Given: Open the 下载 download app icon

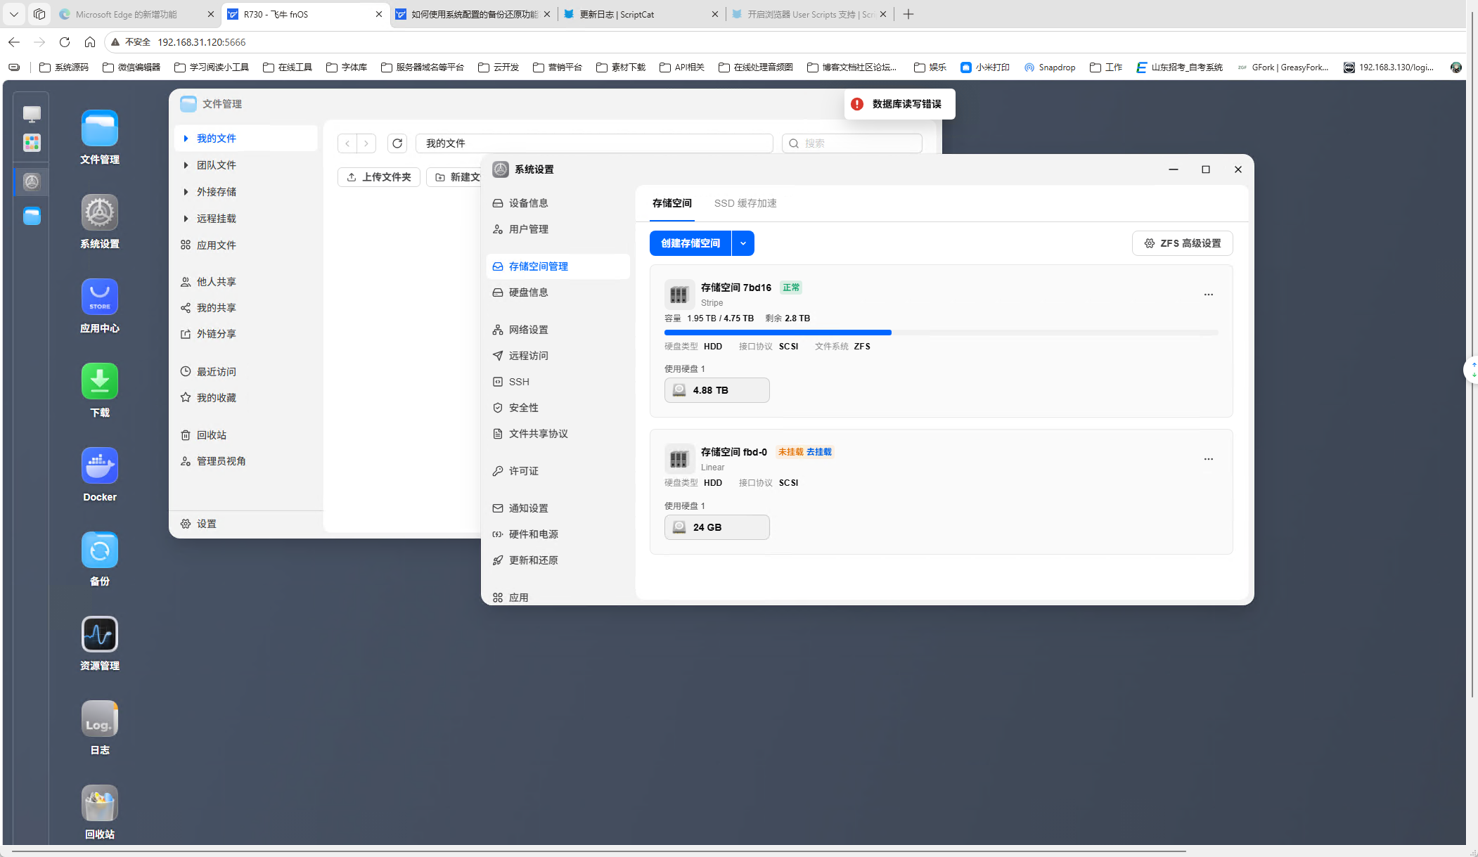Looking at the screenshot, I should click(x=99, y=381).
